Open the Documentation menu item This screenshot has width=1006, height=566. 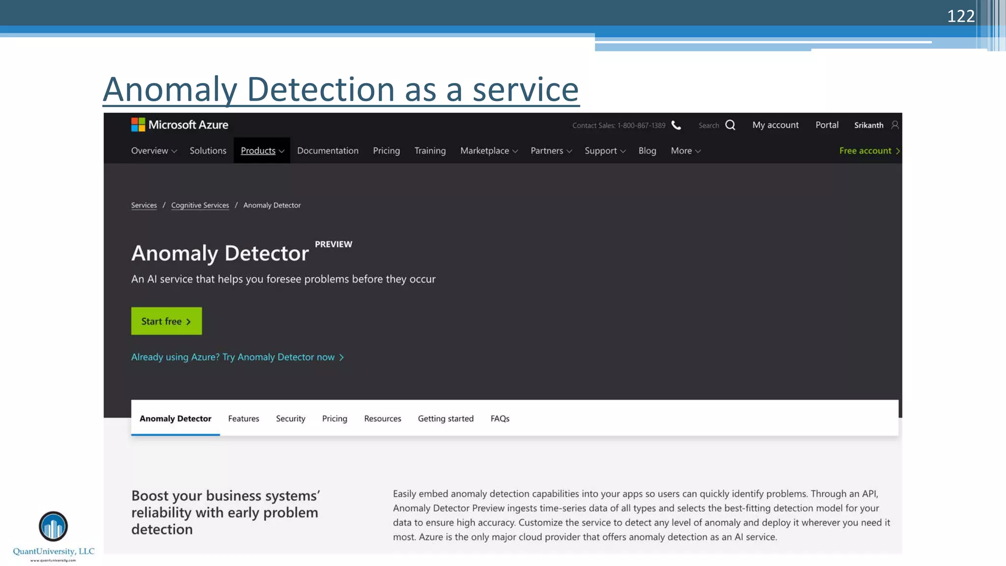328,151
